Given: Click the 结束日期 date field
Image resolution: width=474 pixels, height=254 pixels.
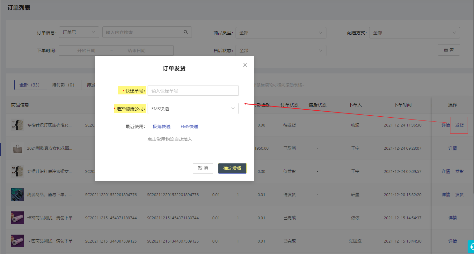Looking at the screenshot, I should pyautogui.click(x=136, y=51).
